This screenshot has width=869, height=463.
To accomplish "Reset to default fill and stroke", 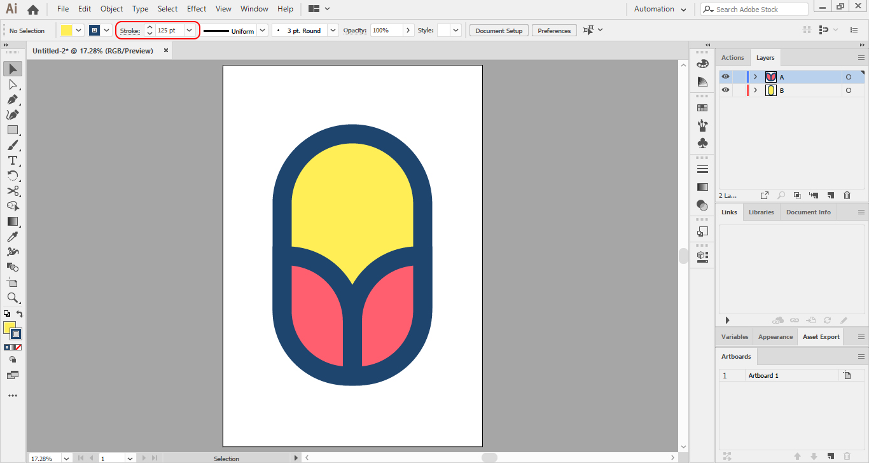I will [x=7, y=314].
